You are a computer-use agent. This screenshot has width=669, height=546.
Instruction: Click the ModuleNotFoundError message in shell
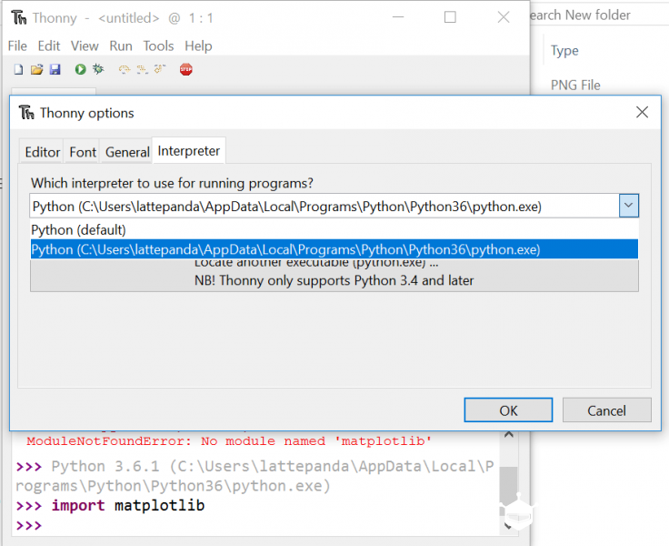click(229, 441)
